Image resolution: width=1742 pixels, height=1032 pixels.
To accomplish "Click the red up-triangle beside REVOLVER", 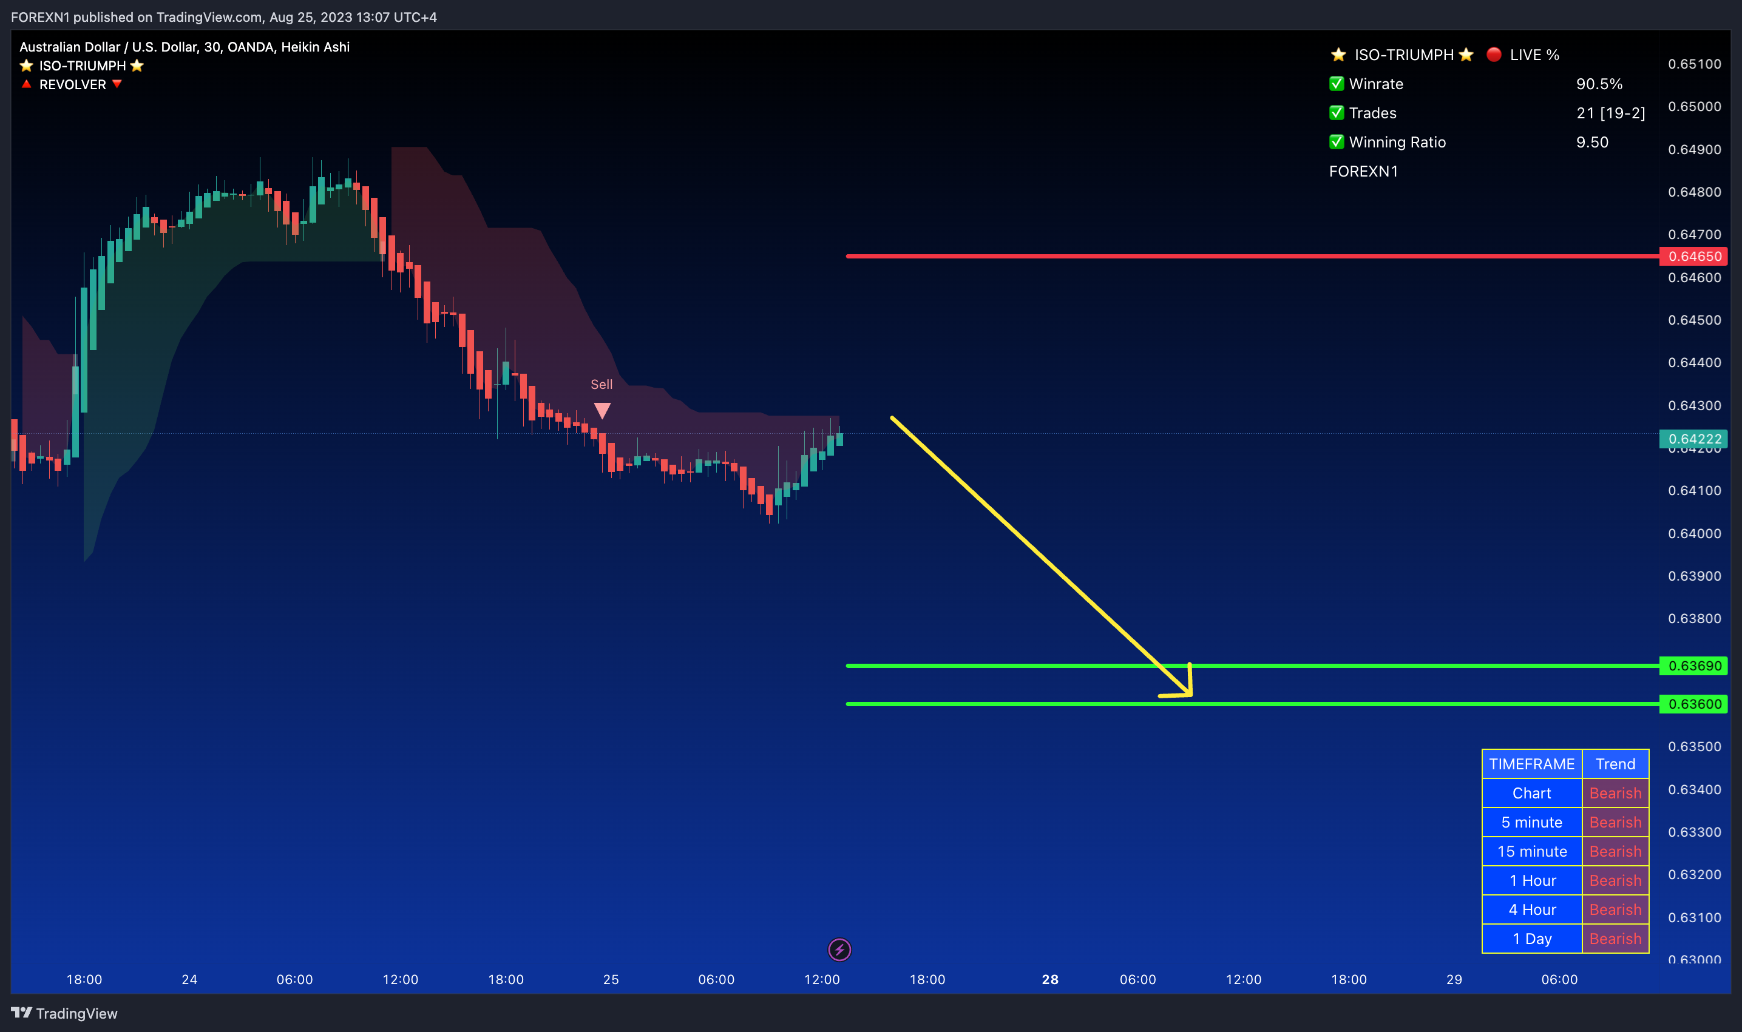I will coord(27,84).
